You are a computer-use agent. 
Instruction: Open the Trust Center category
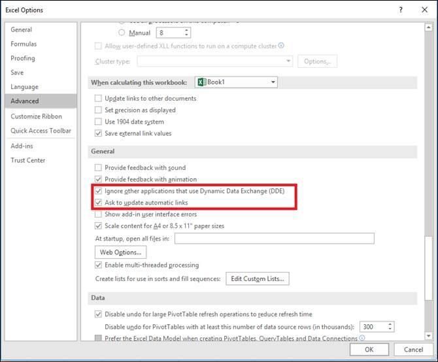27,160
